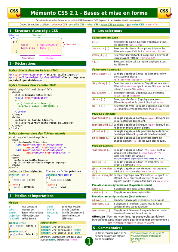The image size is (178, 252).
Task: Open the Wikipedia ISO 639-1 language codes link
Action: tap(139, 159)
